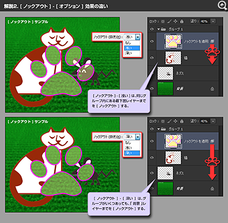Image resolution: width=228 pixels, height=223 pixels.
Task: Hide グループ 1 in the upper Layers panel
Action: [152, 29]
